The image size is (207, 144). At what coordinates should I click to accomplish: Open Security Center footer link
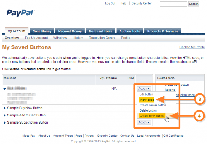point(107,136)
